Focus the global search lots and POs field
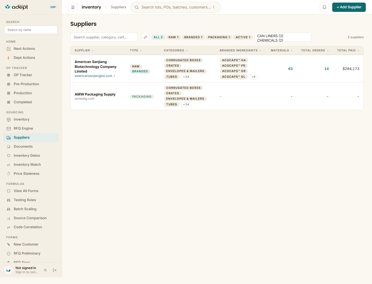 point(176,7)
